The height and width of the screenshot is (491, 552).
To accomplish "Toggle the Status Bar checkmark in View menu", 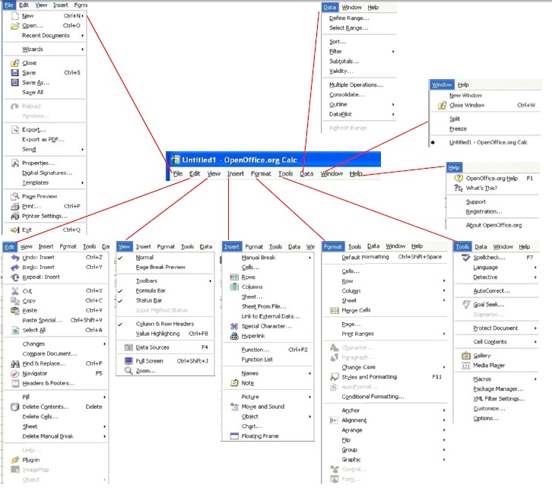I will [120, 301].
